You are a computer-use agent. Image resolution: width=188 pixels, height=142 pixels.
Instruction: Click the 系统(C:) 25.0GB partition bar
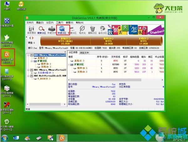coord(65,41)
